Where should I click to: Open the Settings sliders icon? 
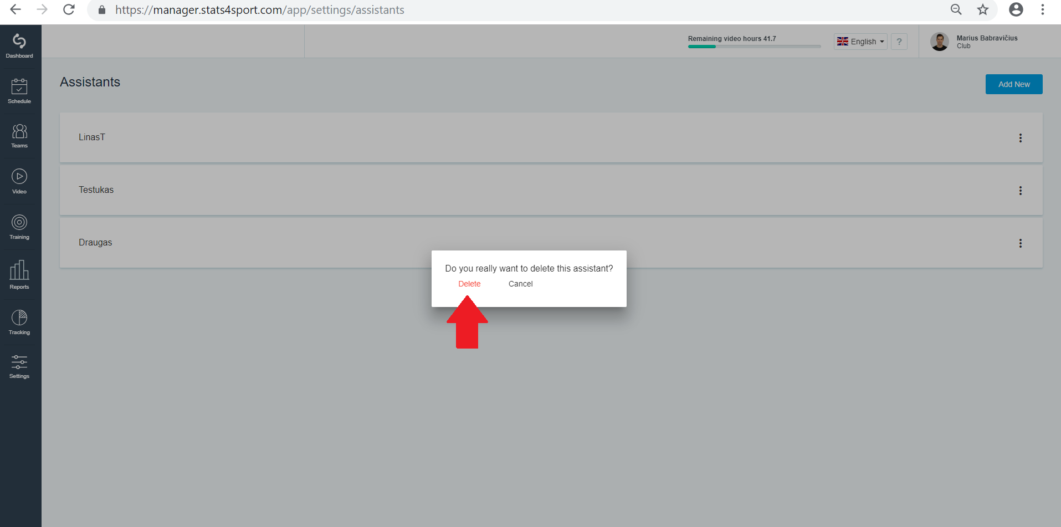tap(19, 362)
